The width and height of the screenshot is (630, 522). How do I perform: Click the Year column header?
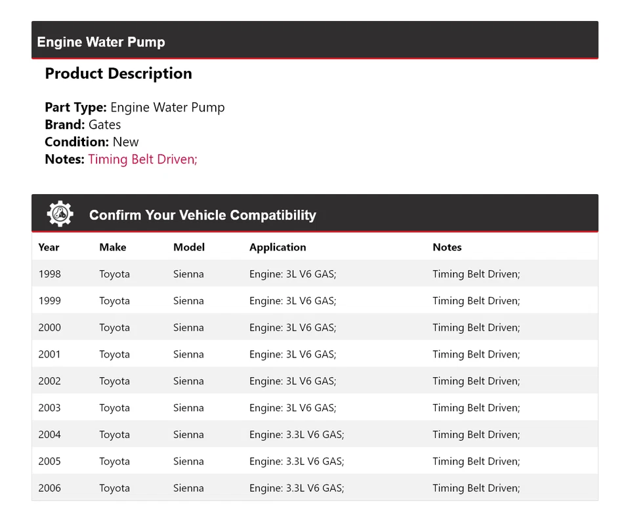tap(49, 247)
